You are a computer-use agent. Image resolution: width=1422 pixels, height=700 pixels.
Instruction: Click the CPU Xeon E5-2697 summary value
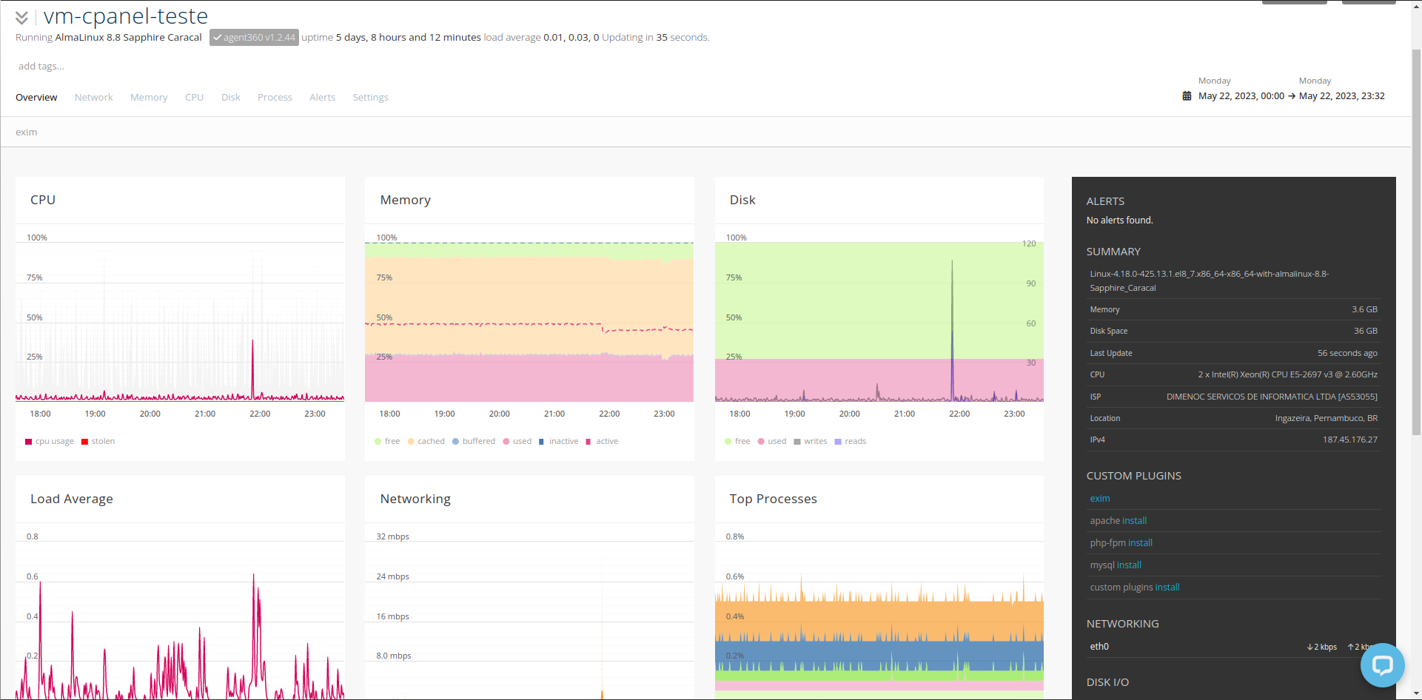coord(1287,375)
